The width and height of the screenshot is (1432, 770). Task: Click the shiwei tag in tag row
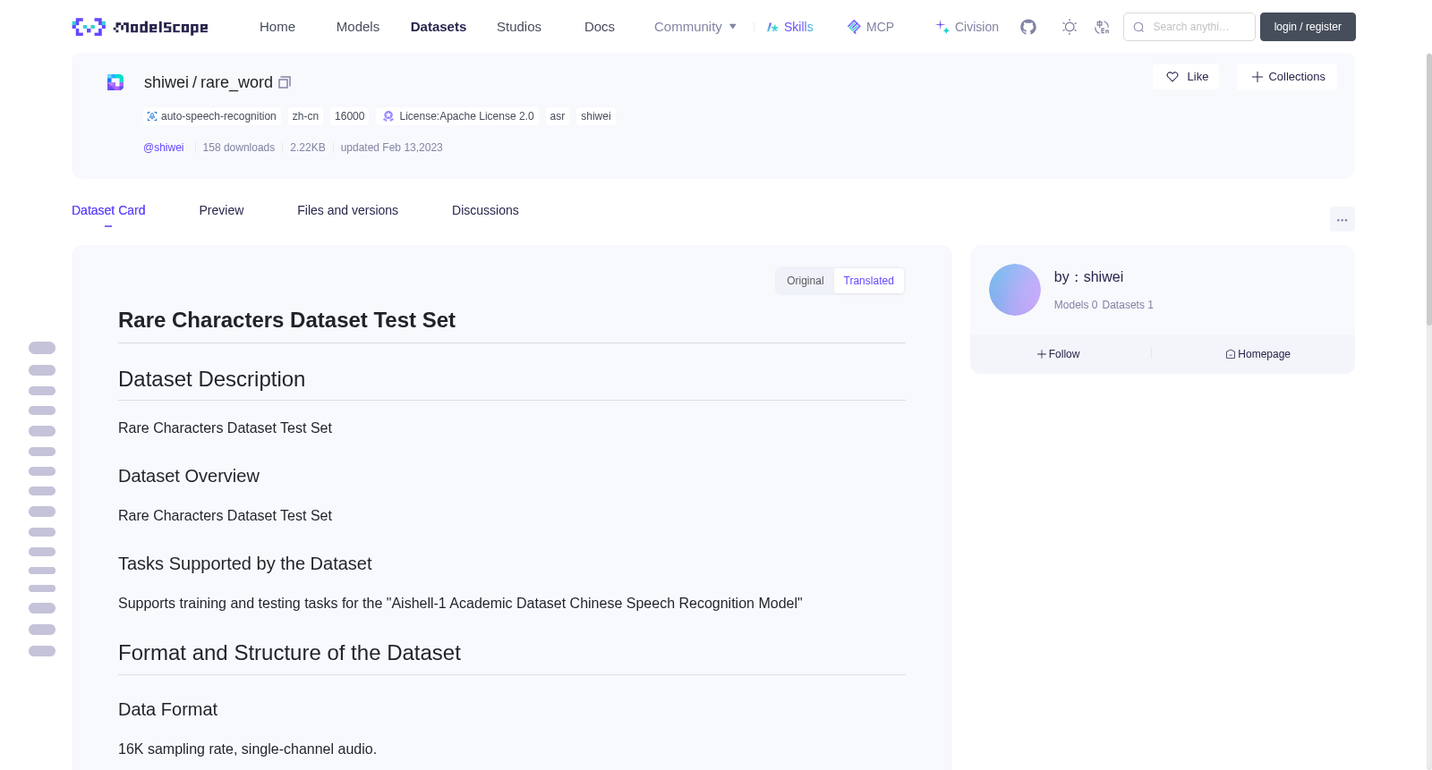pos(596,116)
